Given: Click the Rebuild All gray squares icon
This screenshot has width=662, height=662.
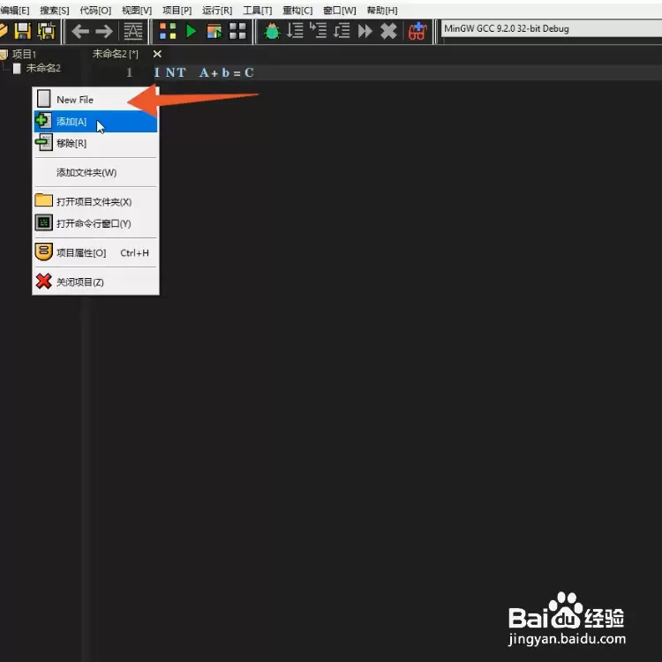Looking at the screenshot, I should click(237, 31).
